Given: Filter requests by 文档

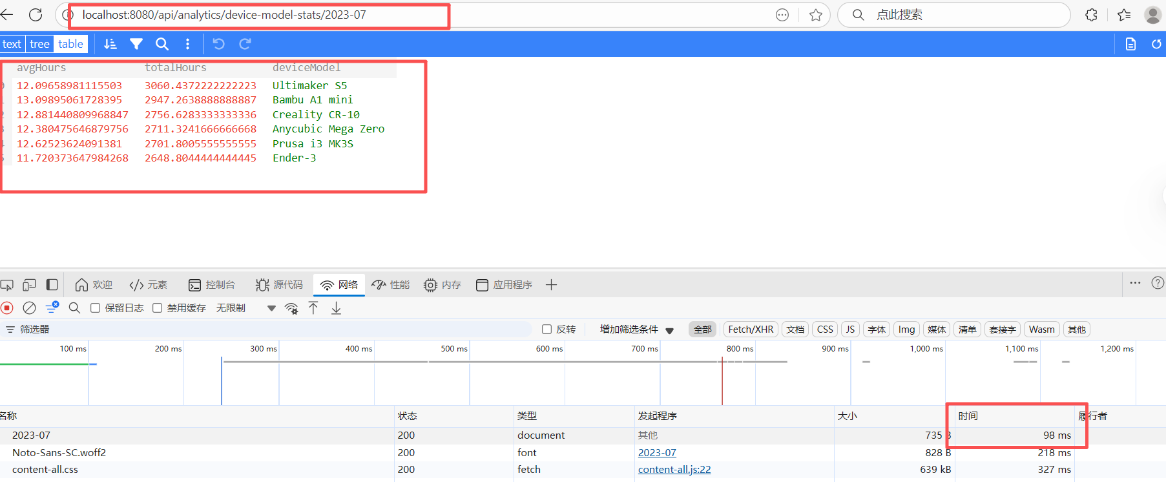Looking at the screenshot, I should click(x=795, y=330).
